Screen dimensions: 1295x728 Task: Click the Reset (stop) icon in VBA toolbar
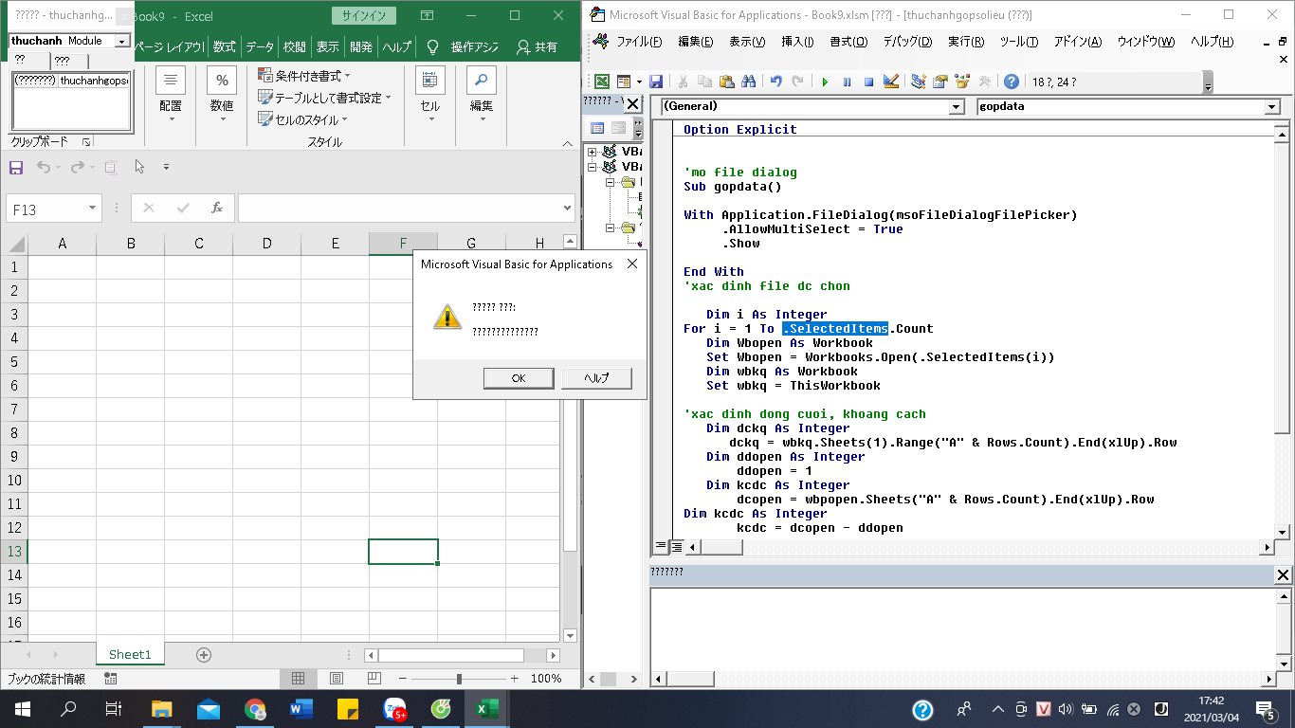(868, 82)
